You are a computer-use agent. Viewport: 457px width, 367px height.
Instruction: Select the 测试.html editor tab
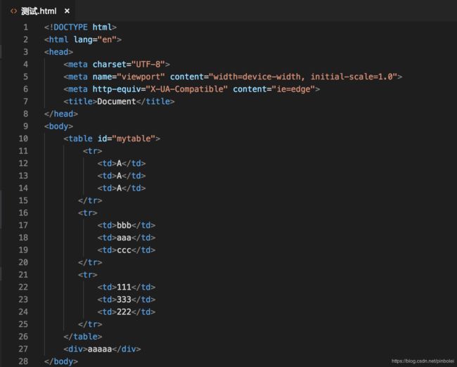(x=39, y=11)
